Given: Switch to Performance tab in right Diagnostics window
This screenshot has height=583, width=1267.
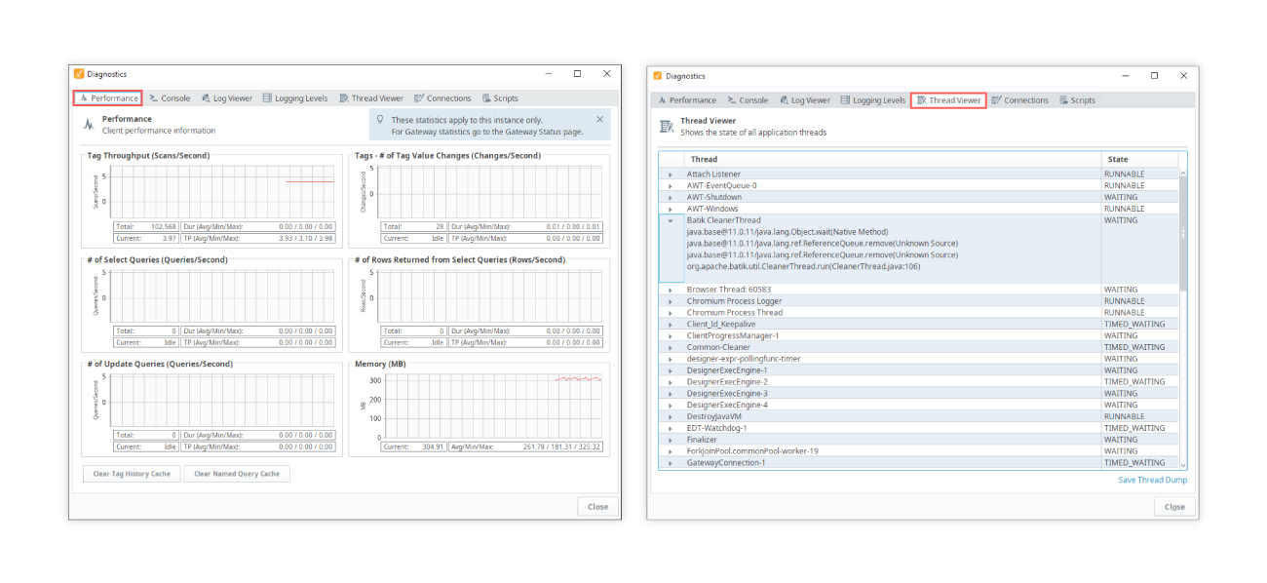Looking at the screenshot, I should coord(686,100).
